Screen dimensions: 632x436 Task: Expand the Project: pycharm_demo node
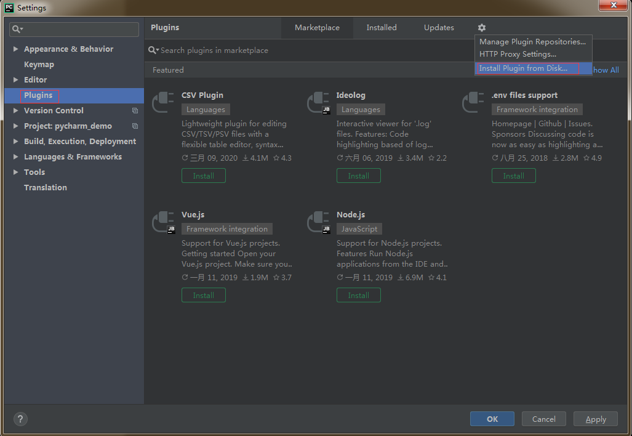coord(16,126)
